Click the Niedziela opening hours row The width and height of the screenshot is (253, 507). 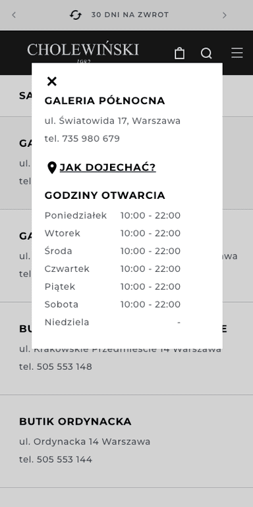[113, 323]
